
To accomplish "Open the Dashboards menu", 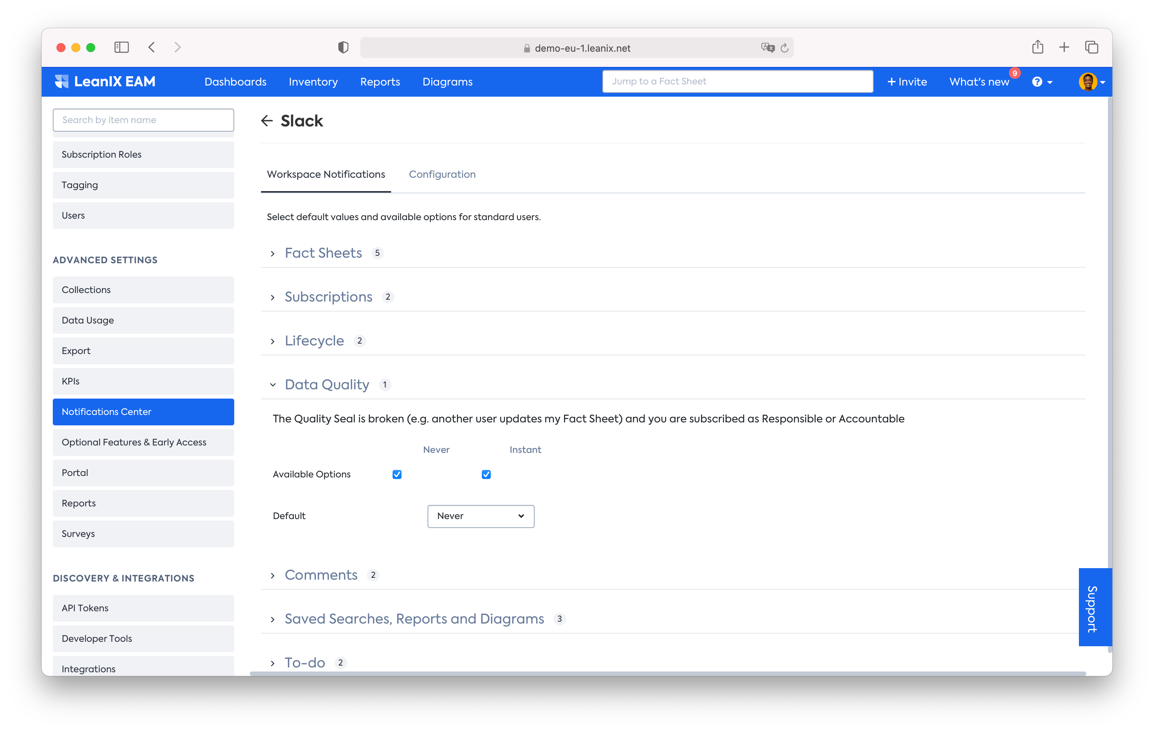I will tap(235, 82).
